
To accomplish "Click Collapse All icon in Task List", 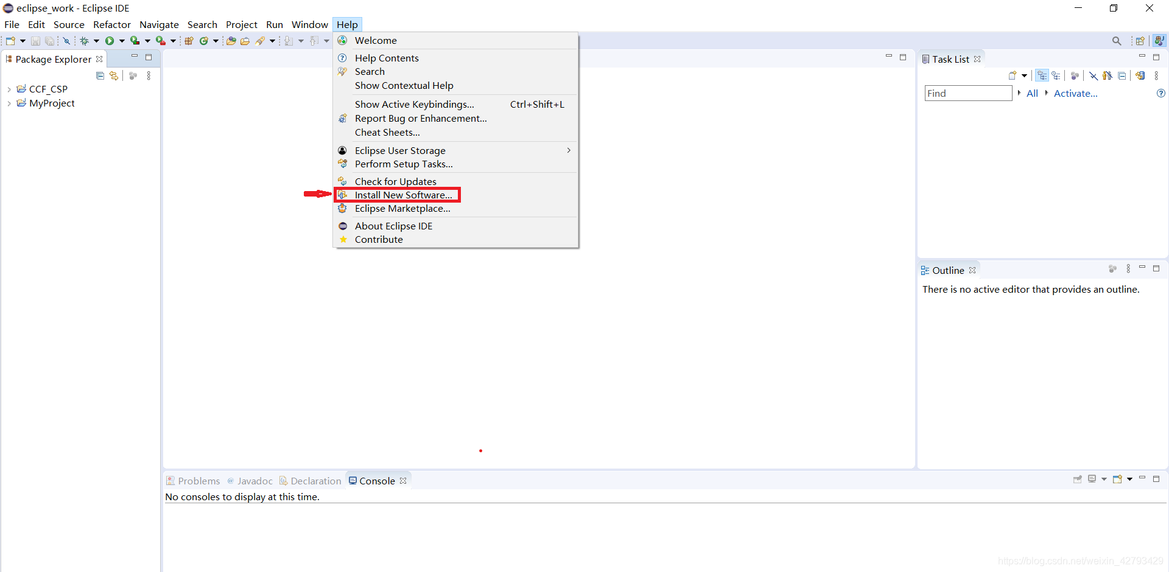I will coord(1122,76).
